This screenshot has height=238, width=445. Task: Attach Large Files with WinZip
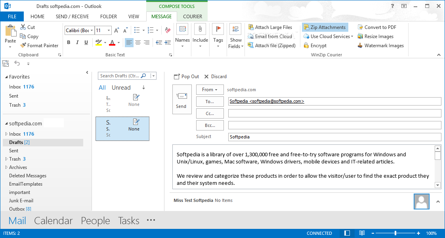pos(270,27)
